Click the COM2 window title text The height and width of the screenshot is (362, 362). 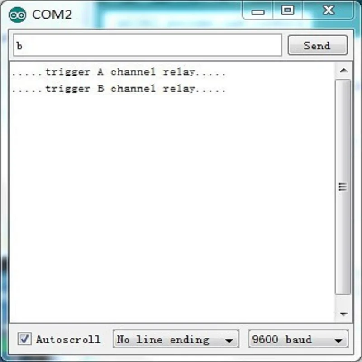[x=52, y=15]
